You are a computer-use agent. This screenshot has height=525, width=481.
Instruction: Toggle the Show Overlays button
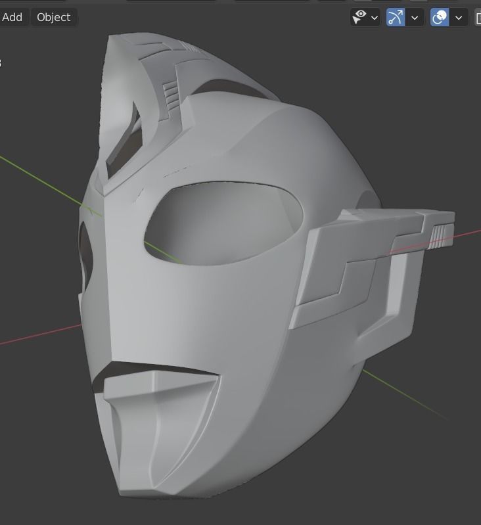click(x=440, y=17)
